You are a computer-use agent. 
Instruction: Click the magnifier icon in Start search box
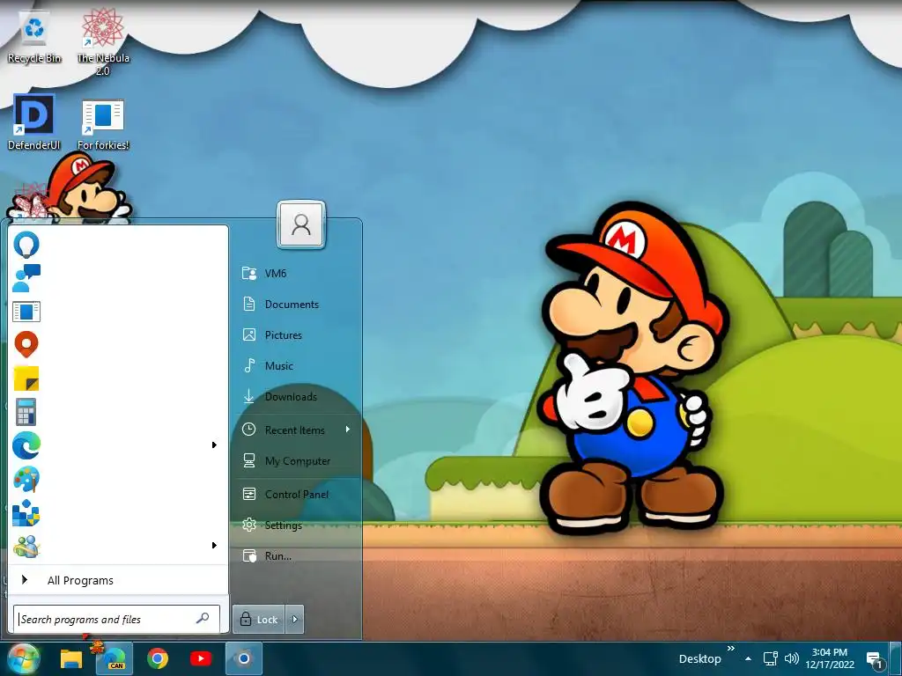(203, 619)
